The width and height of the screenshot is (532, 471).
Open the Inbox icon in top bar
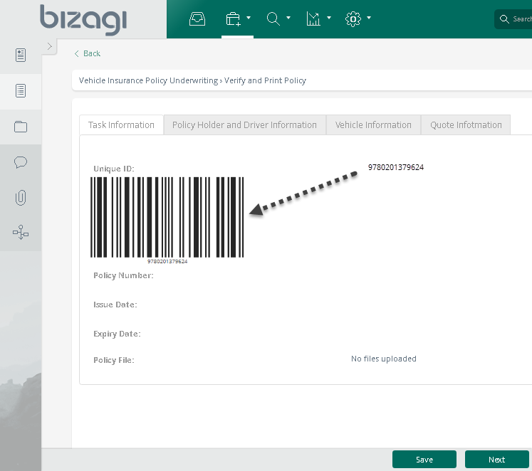click(197, 18)
